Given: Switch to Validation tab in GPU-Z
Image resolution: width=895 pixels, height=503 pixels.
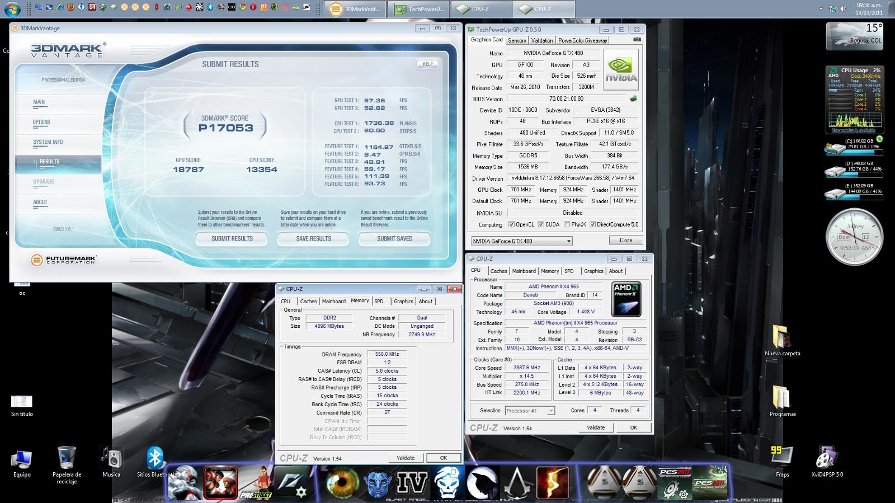Looking at the screenshot, I should (x=542, y=40).
